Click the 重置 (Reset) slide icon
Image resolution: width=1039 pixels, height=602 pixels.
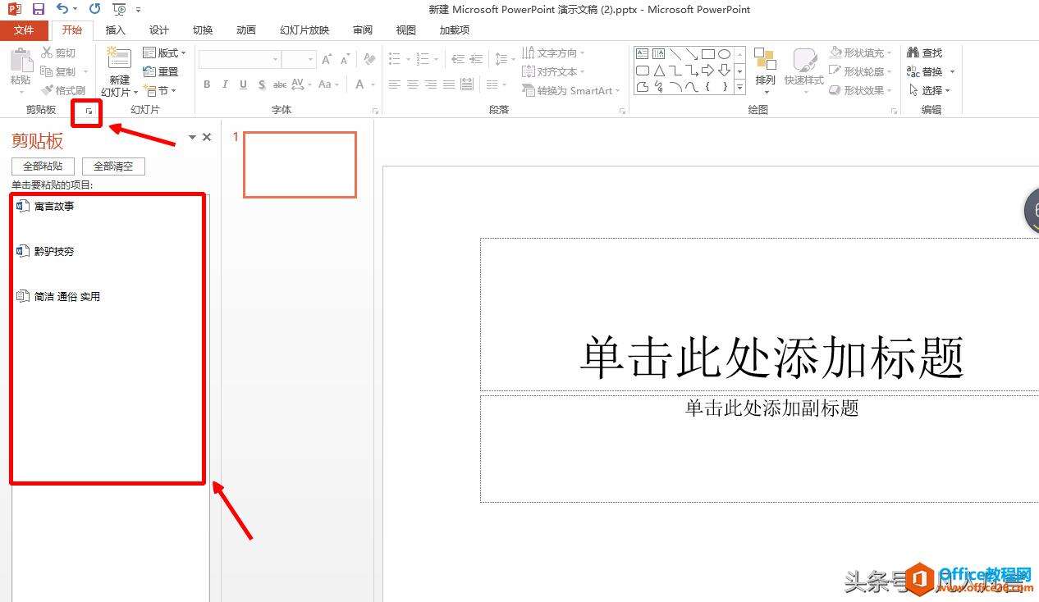[x=149, y=72]
